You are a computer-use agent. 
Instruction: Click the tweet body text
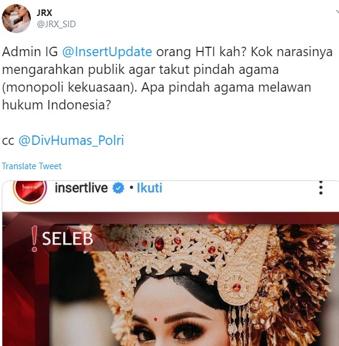167,78
